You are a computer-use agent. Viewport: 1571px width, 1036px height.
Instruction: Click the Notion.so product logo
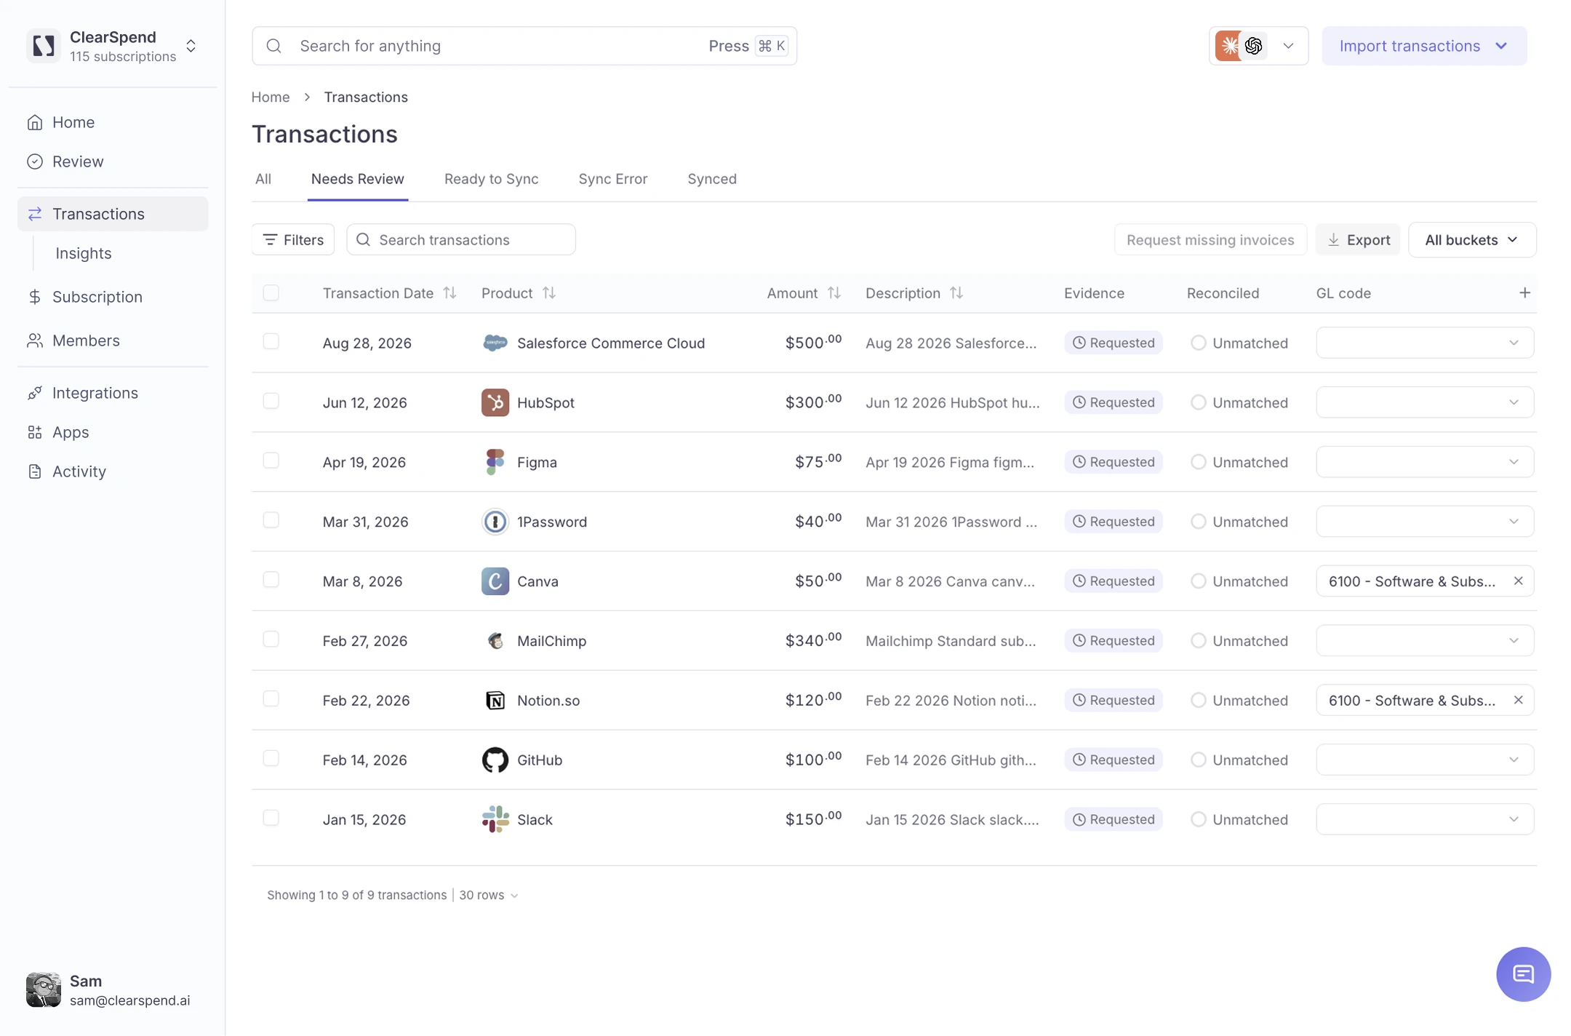click(495, 701)
